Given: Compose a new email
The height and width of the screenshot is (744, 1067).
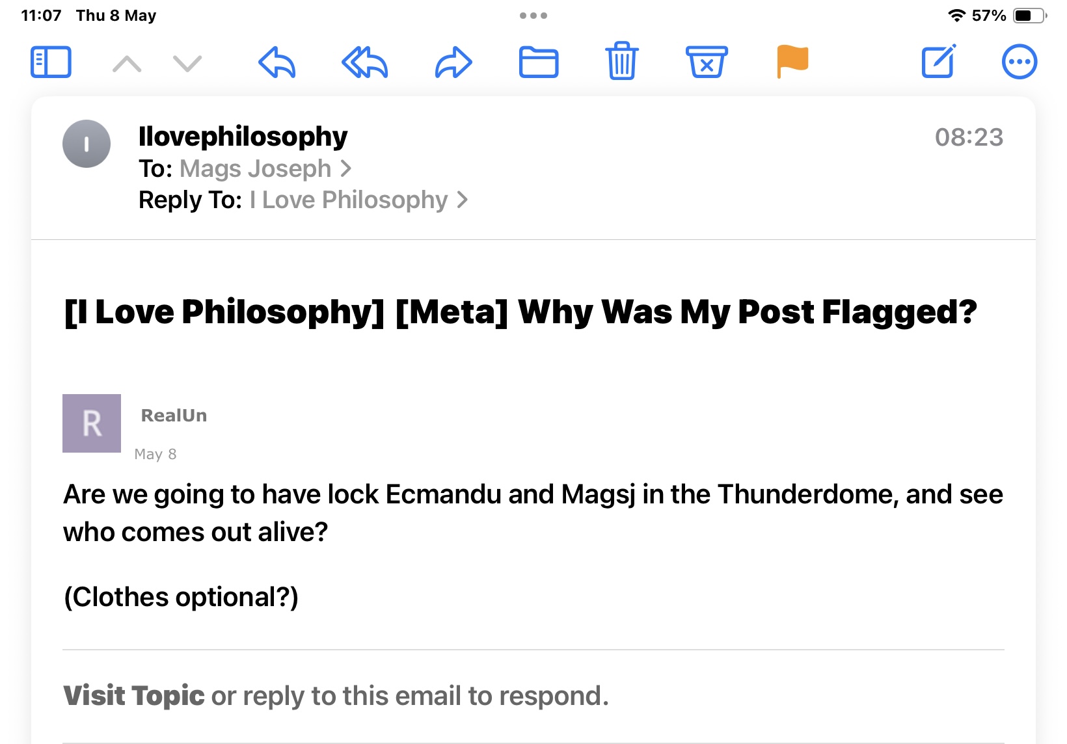Looking at the screenshot, I should (x=939, y=61).
